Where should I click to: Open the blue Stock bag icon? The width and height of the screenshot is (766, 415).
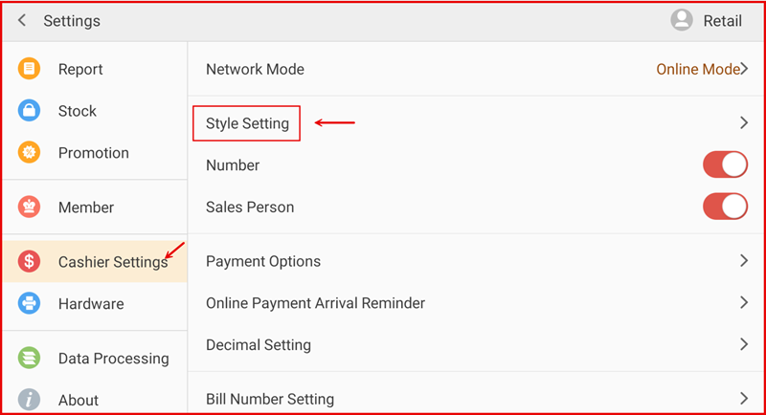coord(30,111)
